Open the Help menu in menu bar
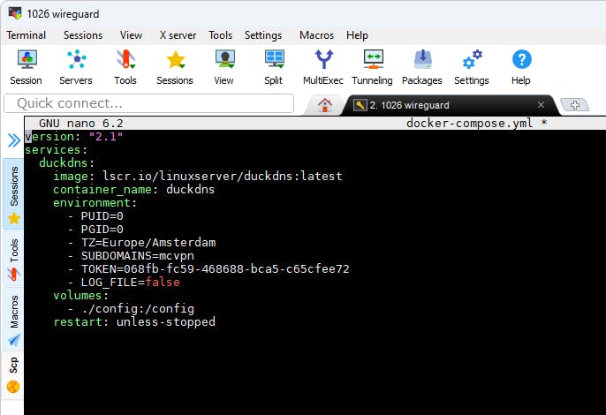Viewport: 606px width, 415px height. pos(357,35)
